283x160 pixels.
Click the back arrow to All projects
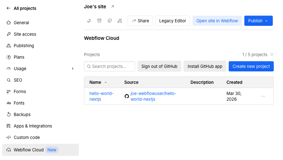pos(8,8)
